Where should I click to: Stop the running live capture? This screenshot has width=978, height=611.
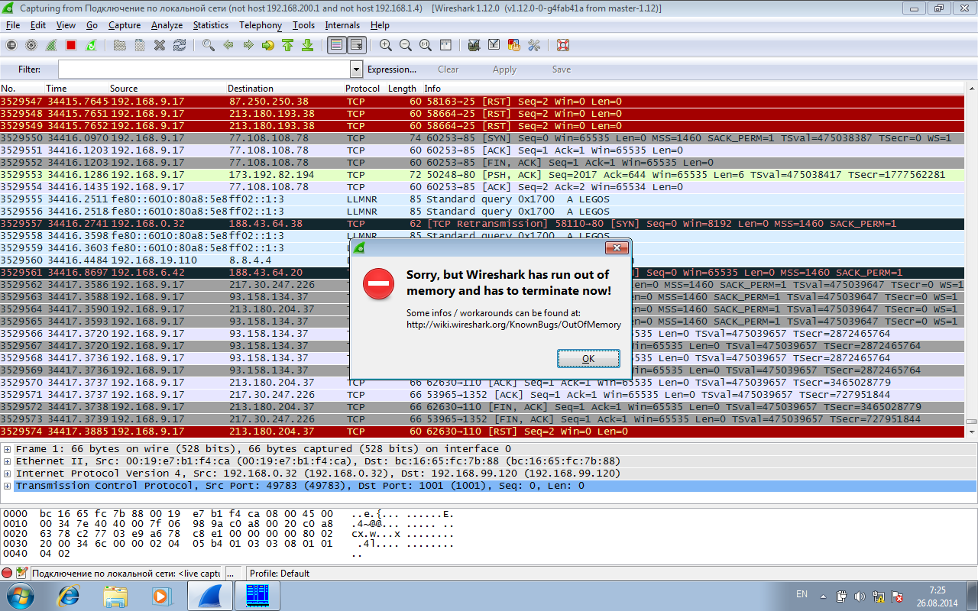pyautogui.click(x=71, y=45)
